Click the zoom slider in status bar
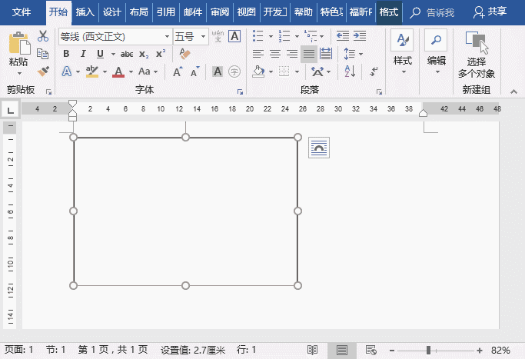 point(428,351)
